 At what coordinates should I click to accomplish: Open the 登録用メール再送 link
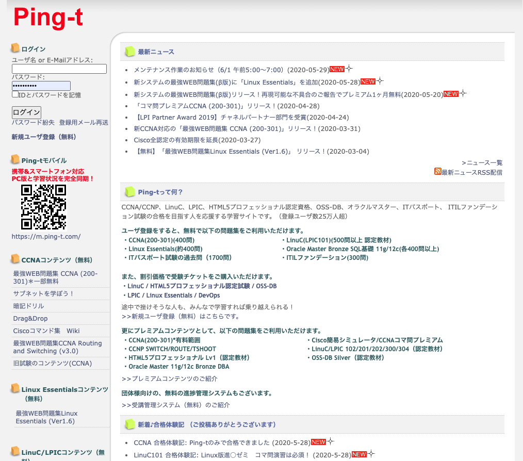(x=84, y=122)
